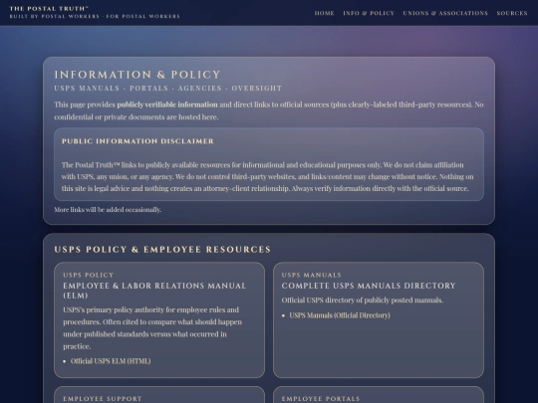Open the Sources nav item
This screenshot has width=538, height=403.
(512, 13)
